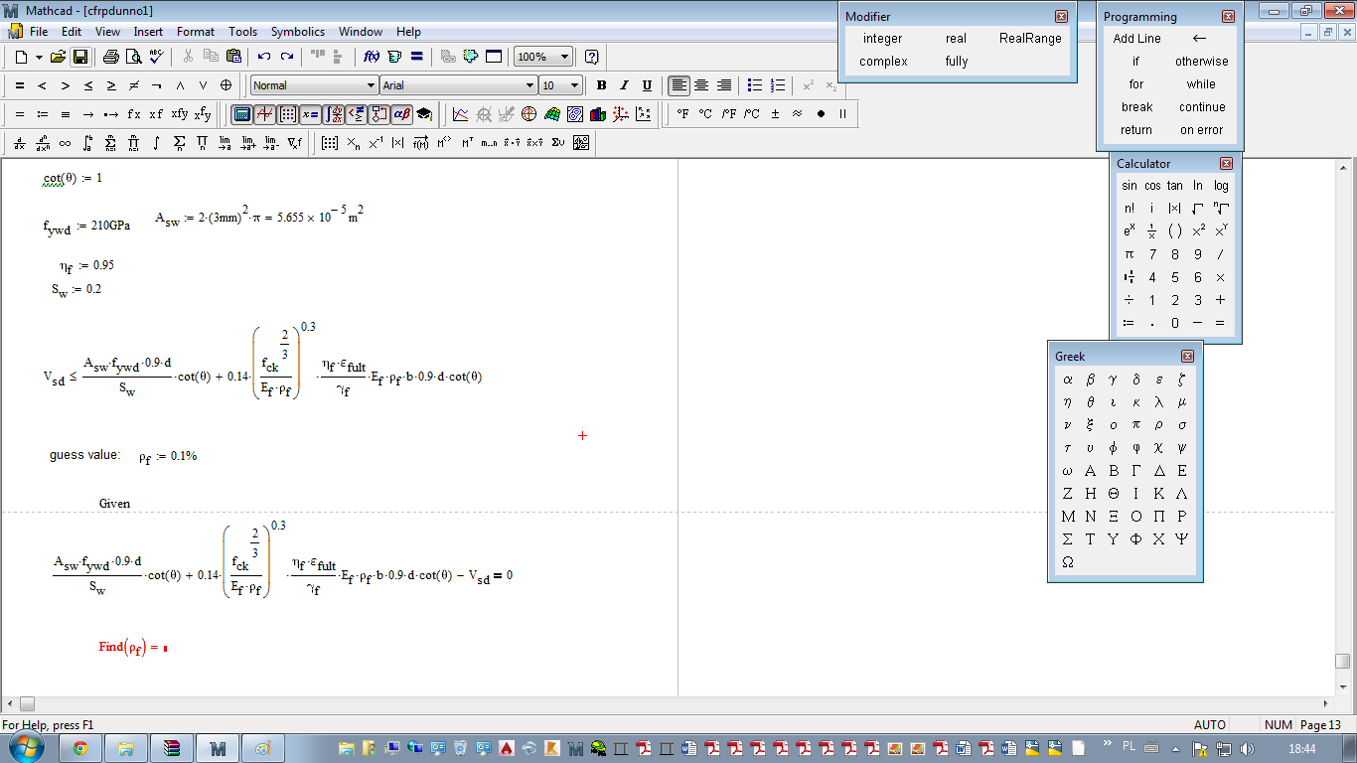Image resolution: width=1357 pixels, height=763 pixels.
Task: Insert the matrix transpose operator
Action: click(x=467, y=143)
